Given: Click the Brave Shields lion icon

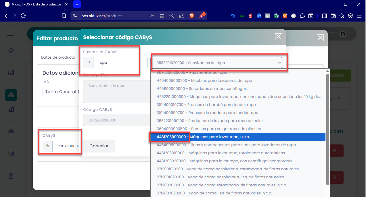Looking at the screenshot, I should [x=191, y=16].
